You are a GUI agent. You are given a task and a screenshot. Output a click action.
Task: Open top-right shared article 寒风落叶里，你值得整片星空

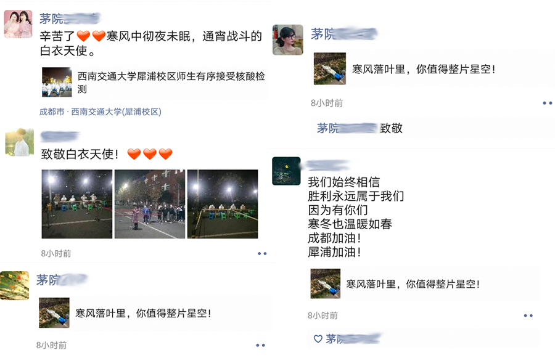tap(433, 68)
